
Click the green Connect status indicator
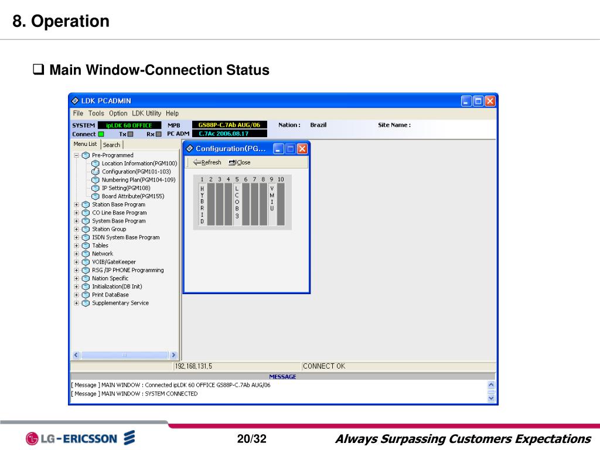coord(101,134)
